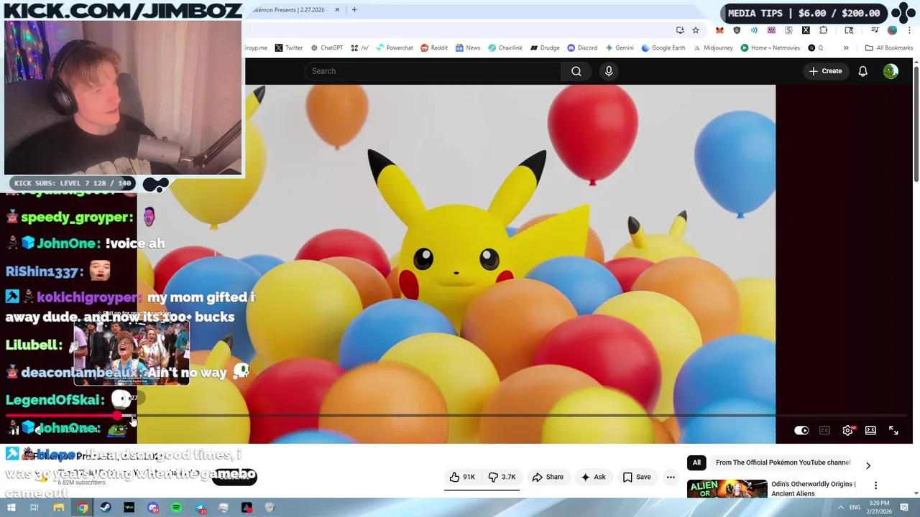Save the video to a playlist
The height and width of the screenshot is (517, 920).
[x=637, y=477]
